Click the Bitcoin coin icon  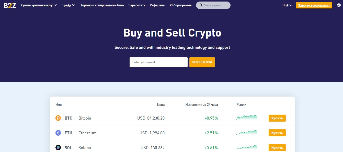[58, 118]
